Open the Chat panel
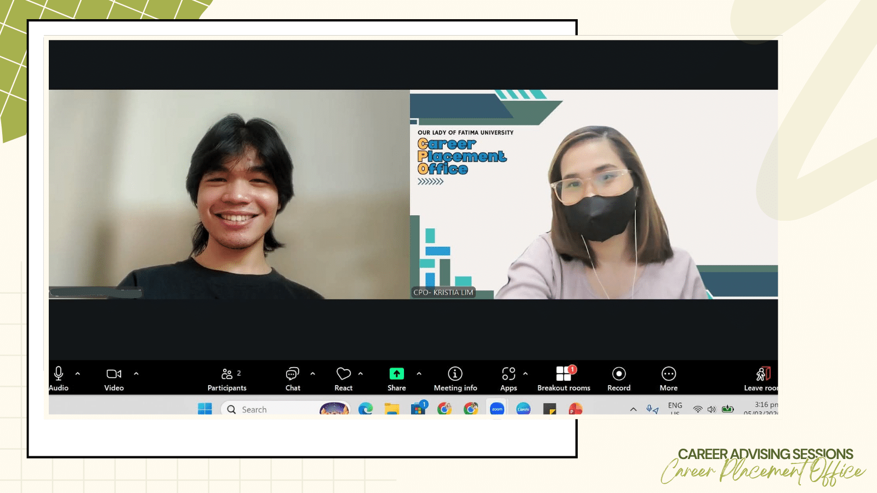This screenshot has height=493, width=877. coord(293,379)
